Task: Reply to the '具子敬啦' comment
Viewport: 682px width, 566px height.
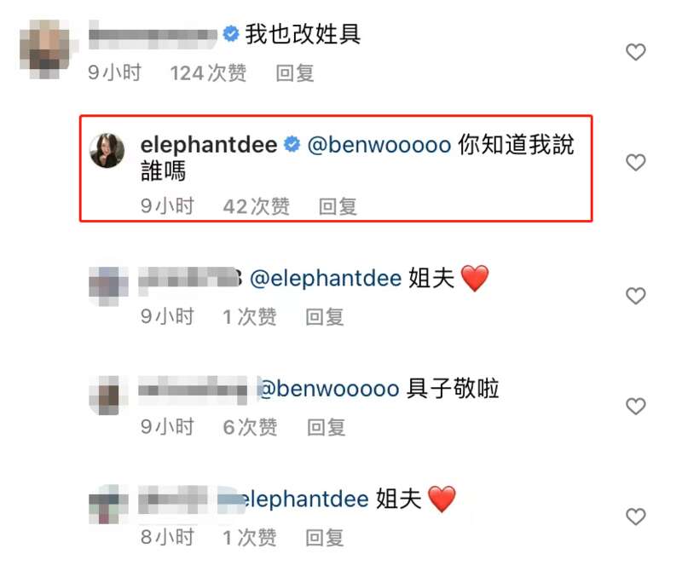Action: coord(327,427)
